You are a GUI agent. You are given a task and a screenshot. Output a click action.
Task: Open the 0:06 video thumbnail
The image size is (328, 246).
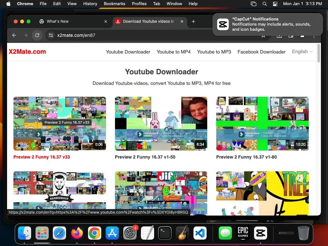click(x=60, y=123)
